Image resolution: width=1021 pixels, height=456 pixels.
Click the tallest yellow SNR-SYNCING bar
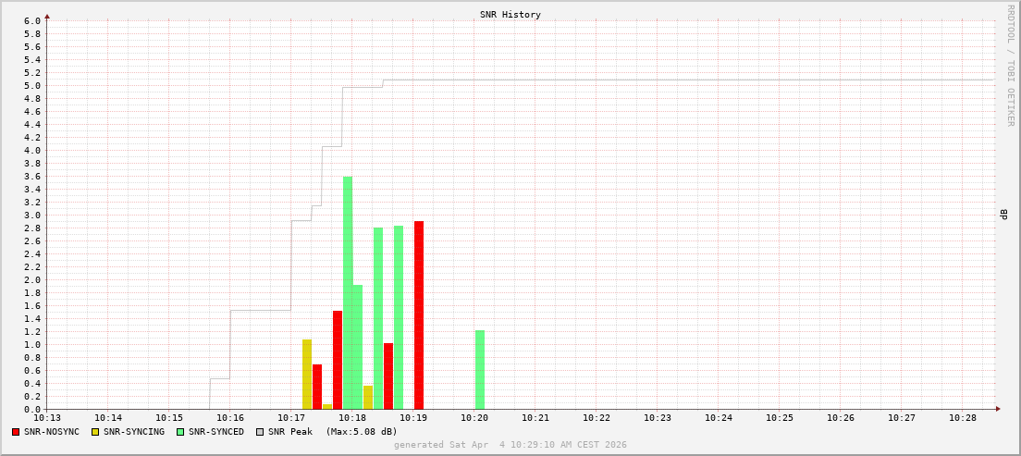coord(307,375)
